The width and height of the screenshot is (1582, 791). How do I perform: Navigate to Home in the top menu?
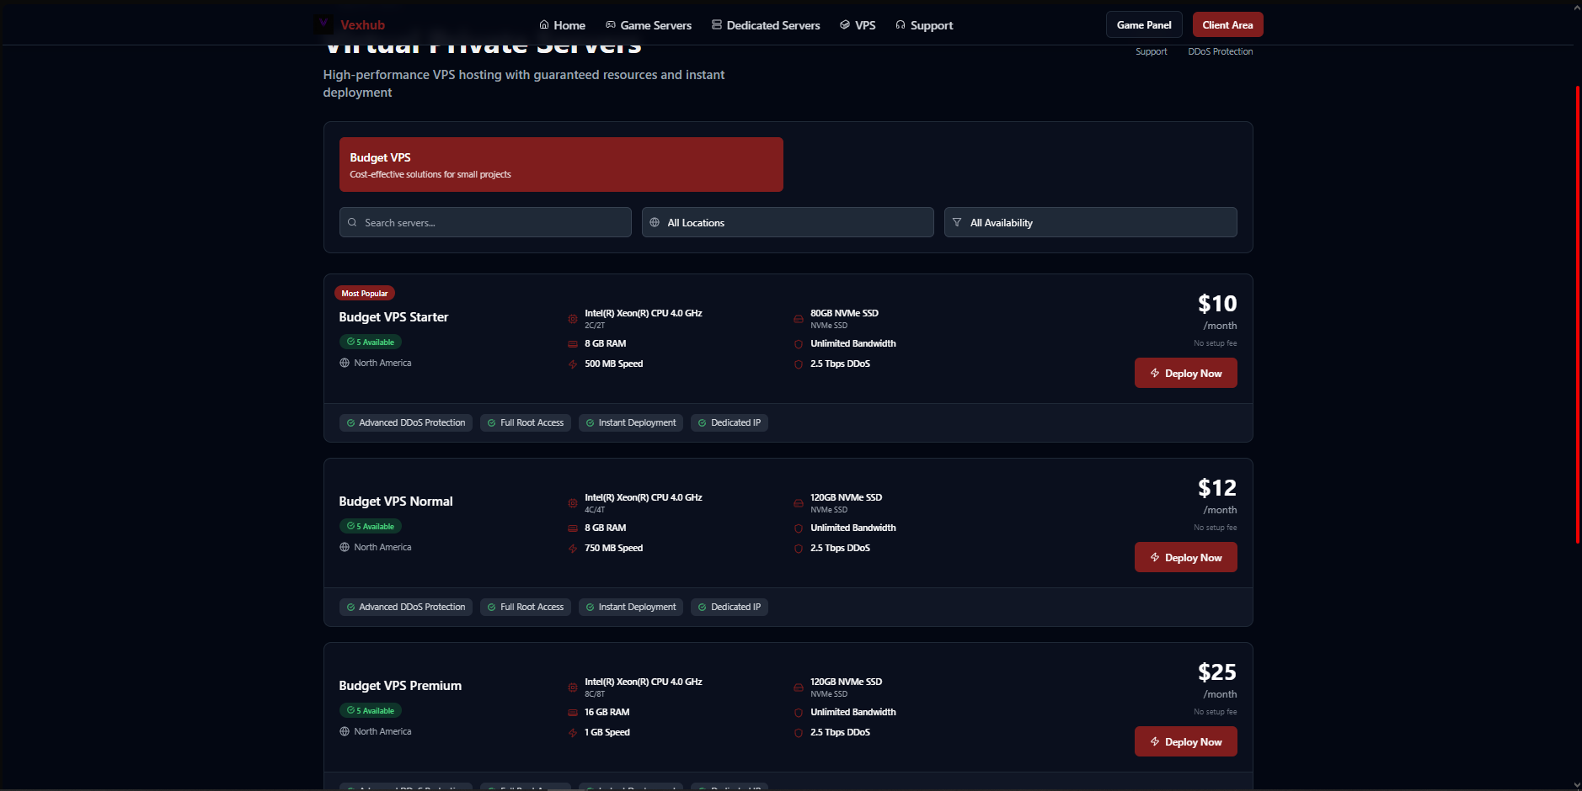[x=562, y=24]
